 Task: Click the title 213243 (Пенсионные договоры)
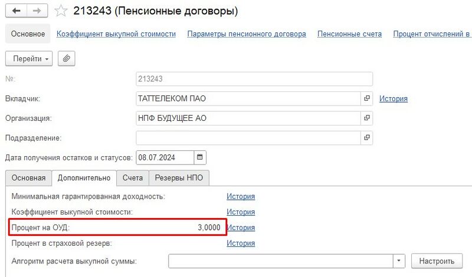click(x=156, y=11)
